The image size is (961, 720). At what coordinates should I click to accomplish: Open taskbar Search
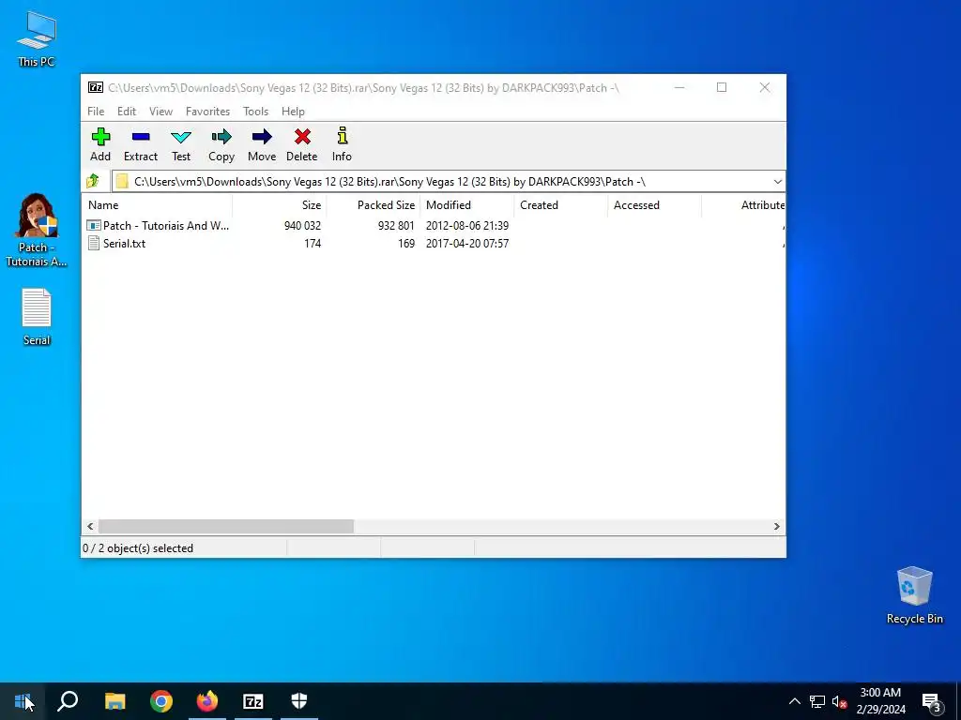click(68, 701)
